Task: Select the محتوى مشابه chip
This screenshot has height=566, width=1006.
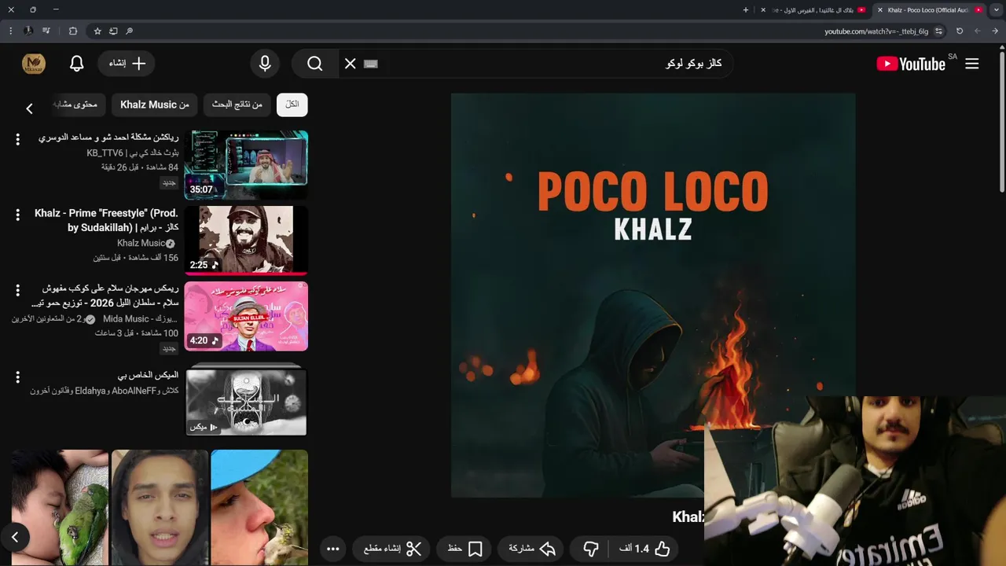Action: point(77,105)
